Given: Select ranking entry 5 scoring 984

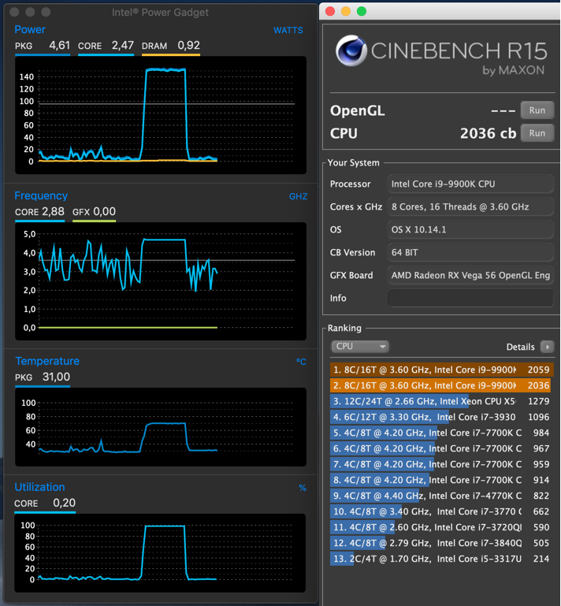Looking at the screenshot, I should point(441,433).
